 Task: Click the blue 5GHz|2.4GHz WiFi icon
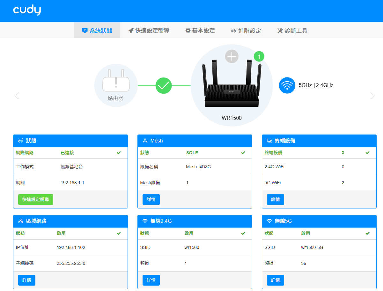[x=287, y=85]
